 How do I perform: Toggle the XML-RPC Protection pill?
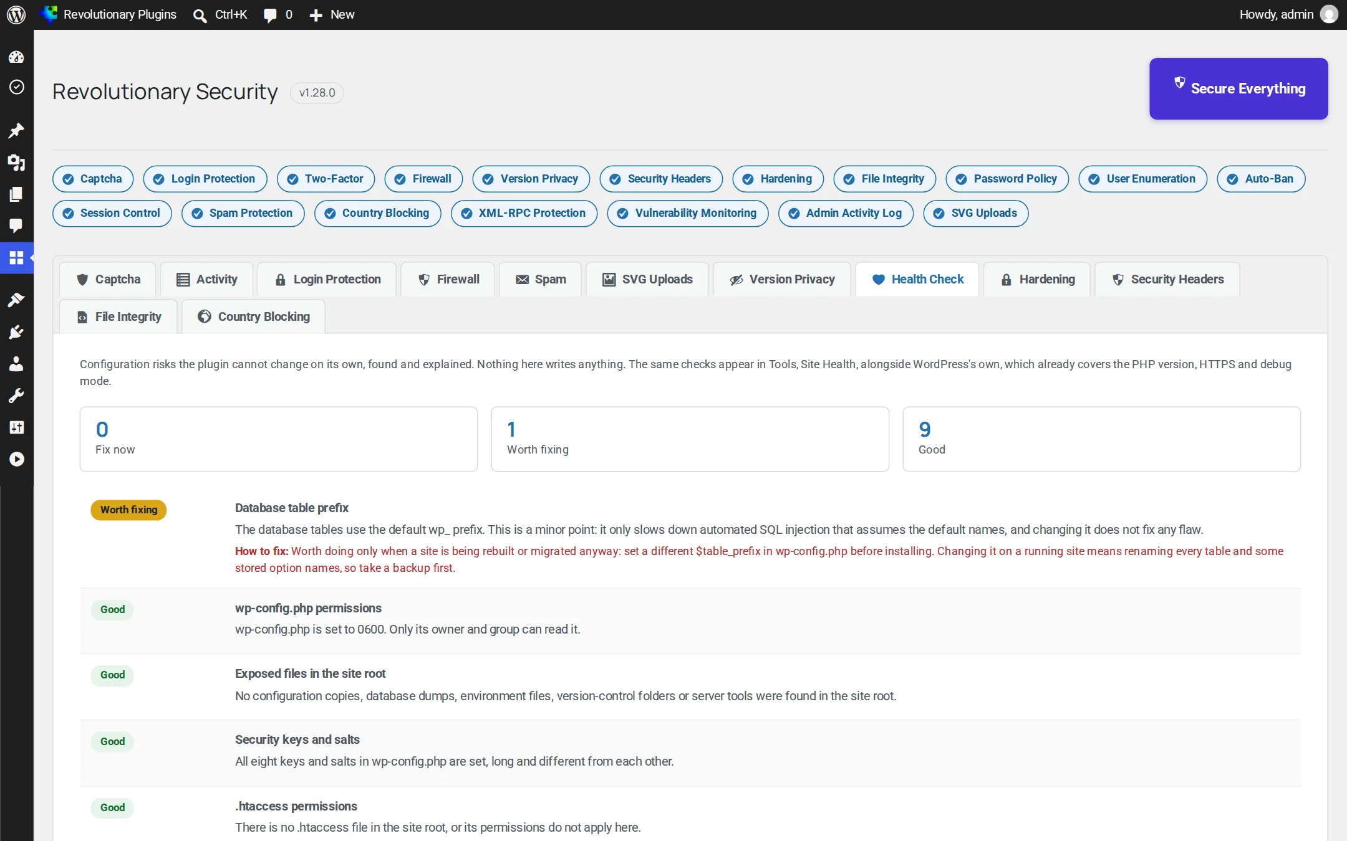click(x=524, y=213)
